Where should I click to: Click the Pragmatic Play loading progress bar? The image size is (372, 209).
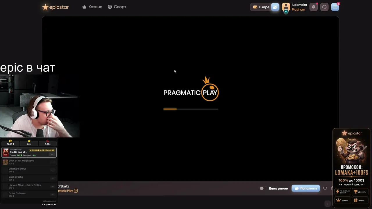coord(191,109)
